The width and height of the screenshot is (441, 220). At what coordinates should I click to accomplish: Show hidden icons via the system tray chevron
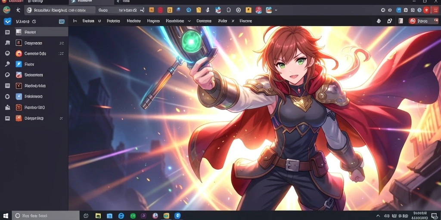(x=378, y=216)
